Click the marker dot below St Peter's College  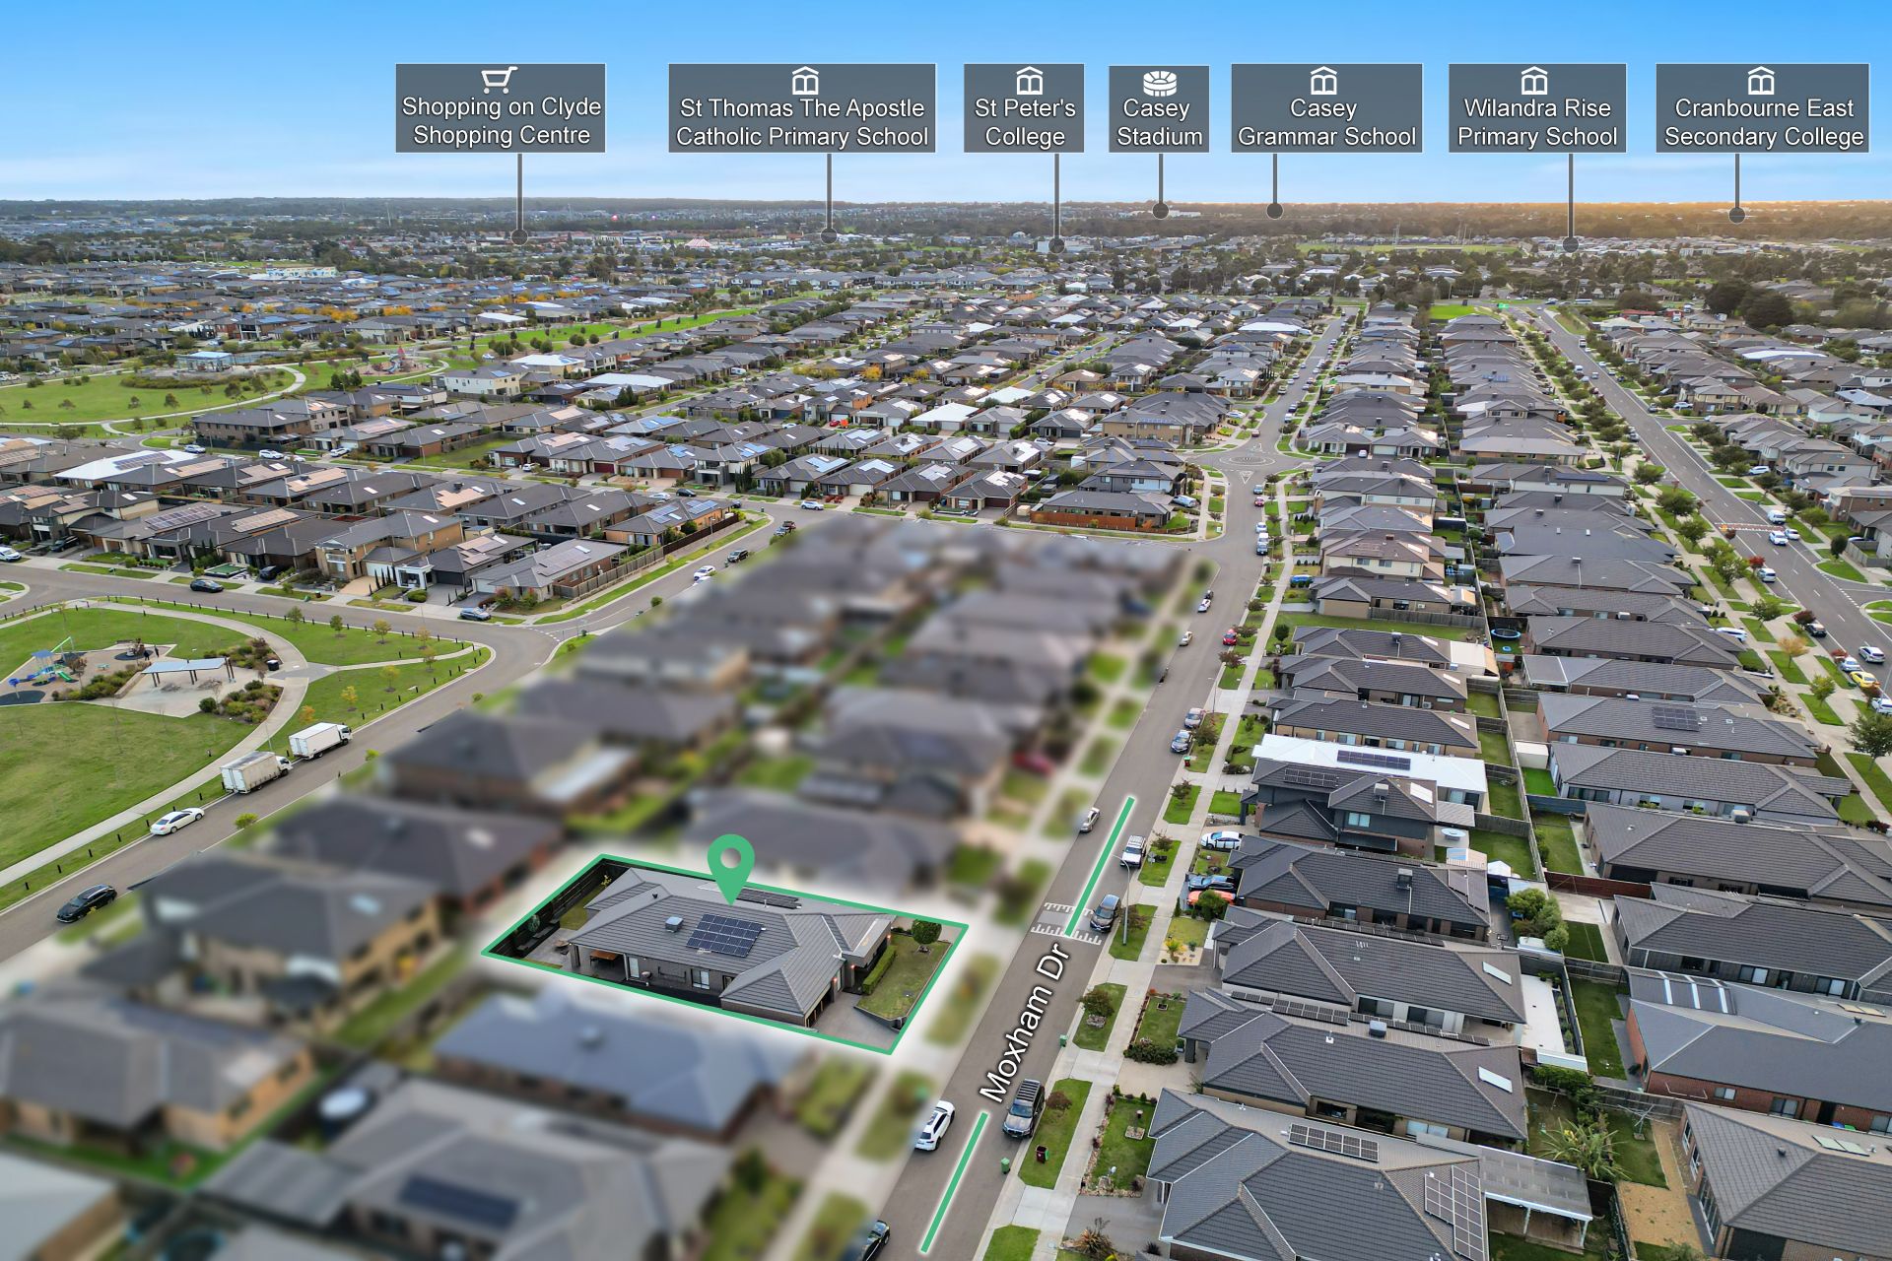pos(1056,245)
